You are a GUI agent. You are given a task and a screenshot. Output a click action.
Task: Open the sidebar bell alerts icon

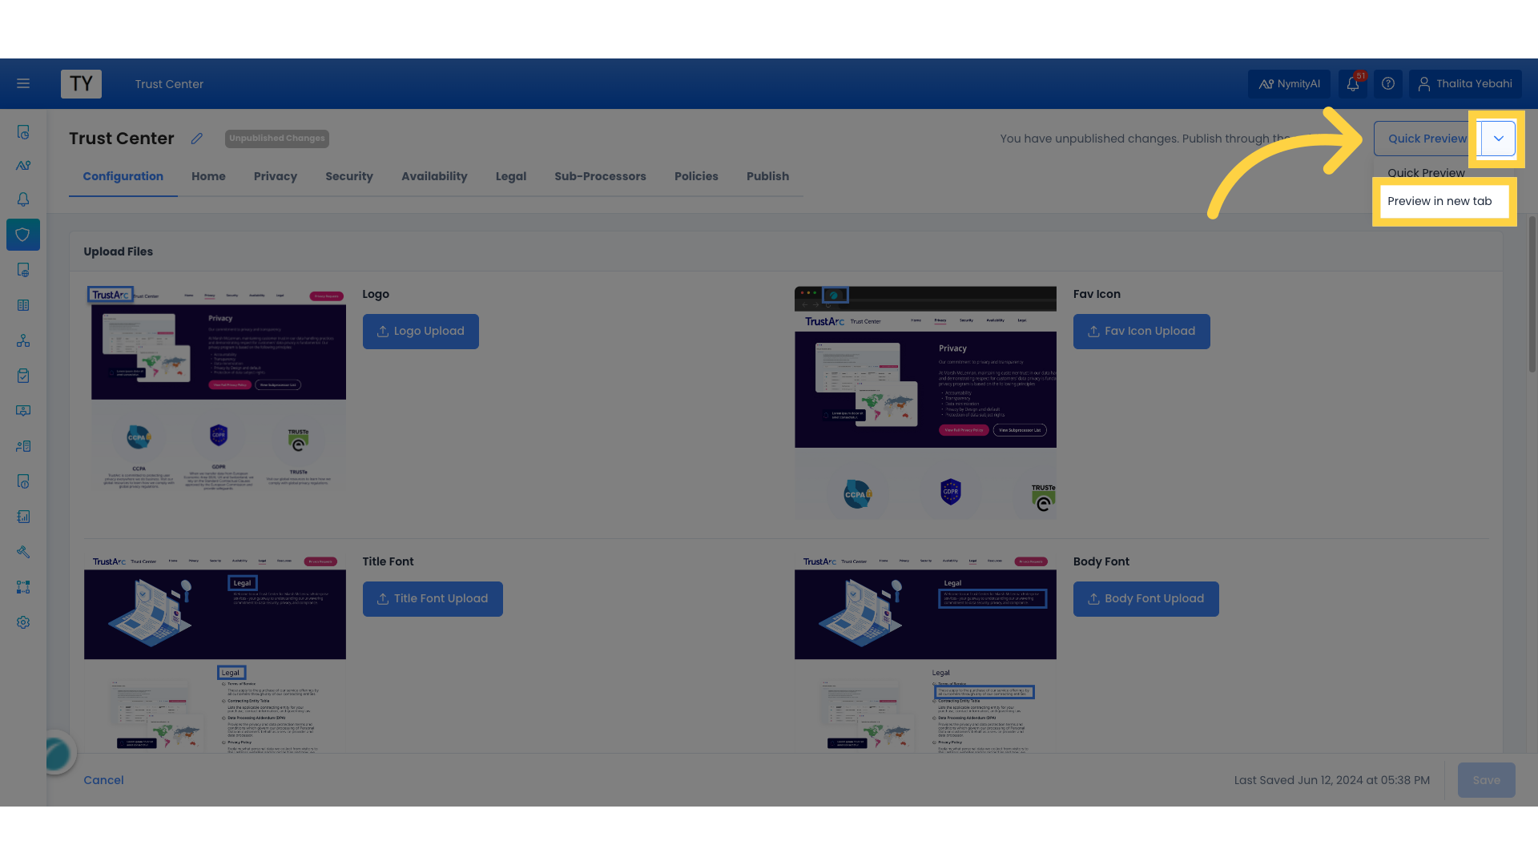[x=23, y=199]
